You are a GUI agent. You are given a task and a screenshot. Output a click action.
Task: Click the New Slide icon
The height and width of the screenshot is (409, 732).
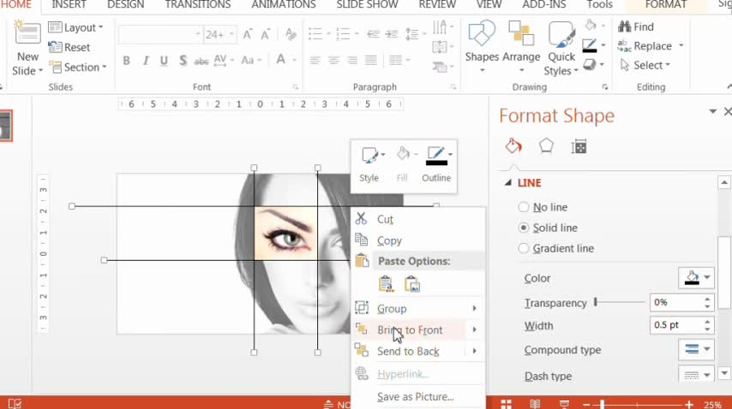(27, 33)
